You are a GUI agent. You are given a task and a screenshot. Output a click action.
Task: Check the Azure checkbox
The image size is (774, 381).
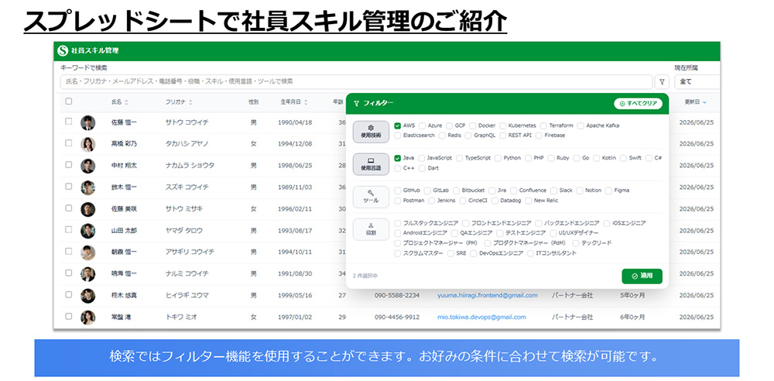pyautogui.click(x=422, y=125)
